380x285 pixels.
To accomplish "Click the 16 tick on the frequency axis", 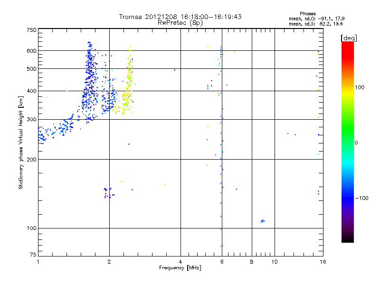I will coord(322,262).
